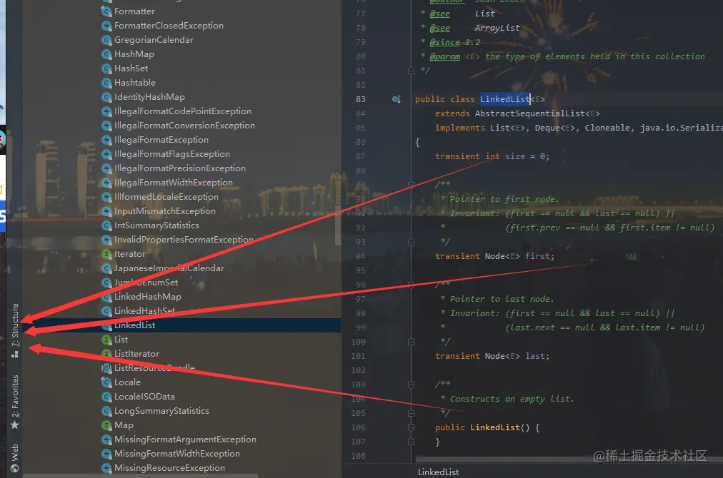Open the Web tool window tab
This screenshot has height=478, width=723.
pyautogui.click(x=15, y=458)
